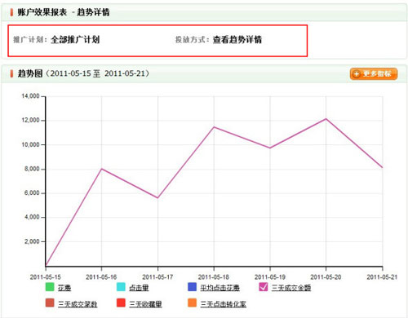
Task: Select the 查看趋势详情 value text
Action: [x=237, y=40]
